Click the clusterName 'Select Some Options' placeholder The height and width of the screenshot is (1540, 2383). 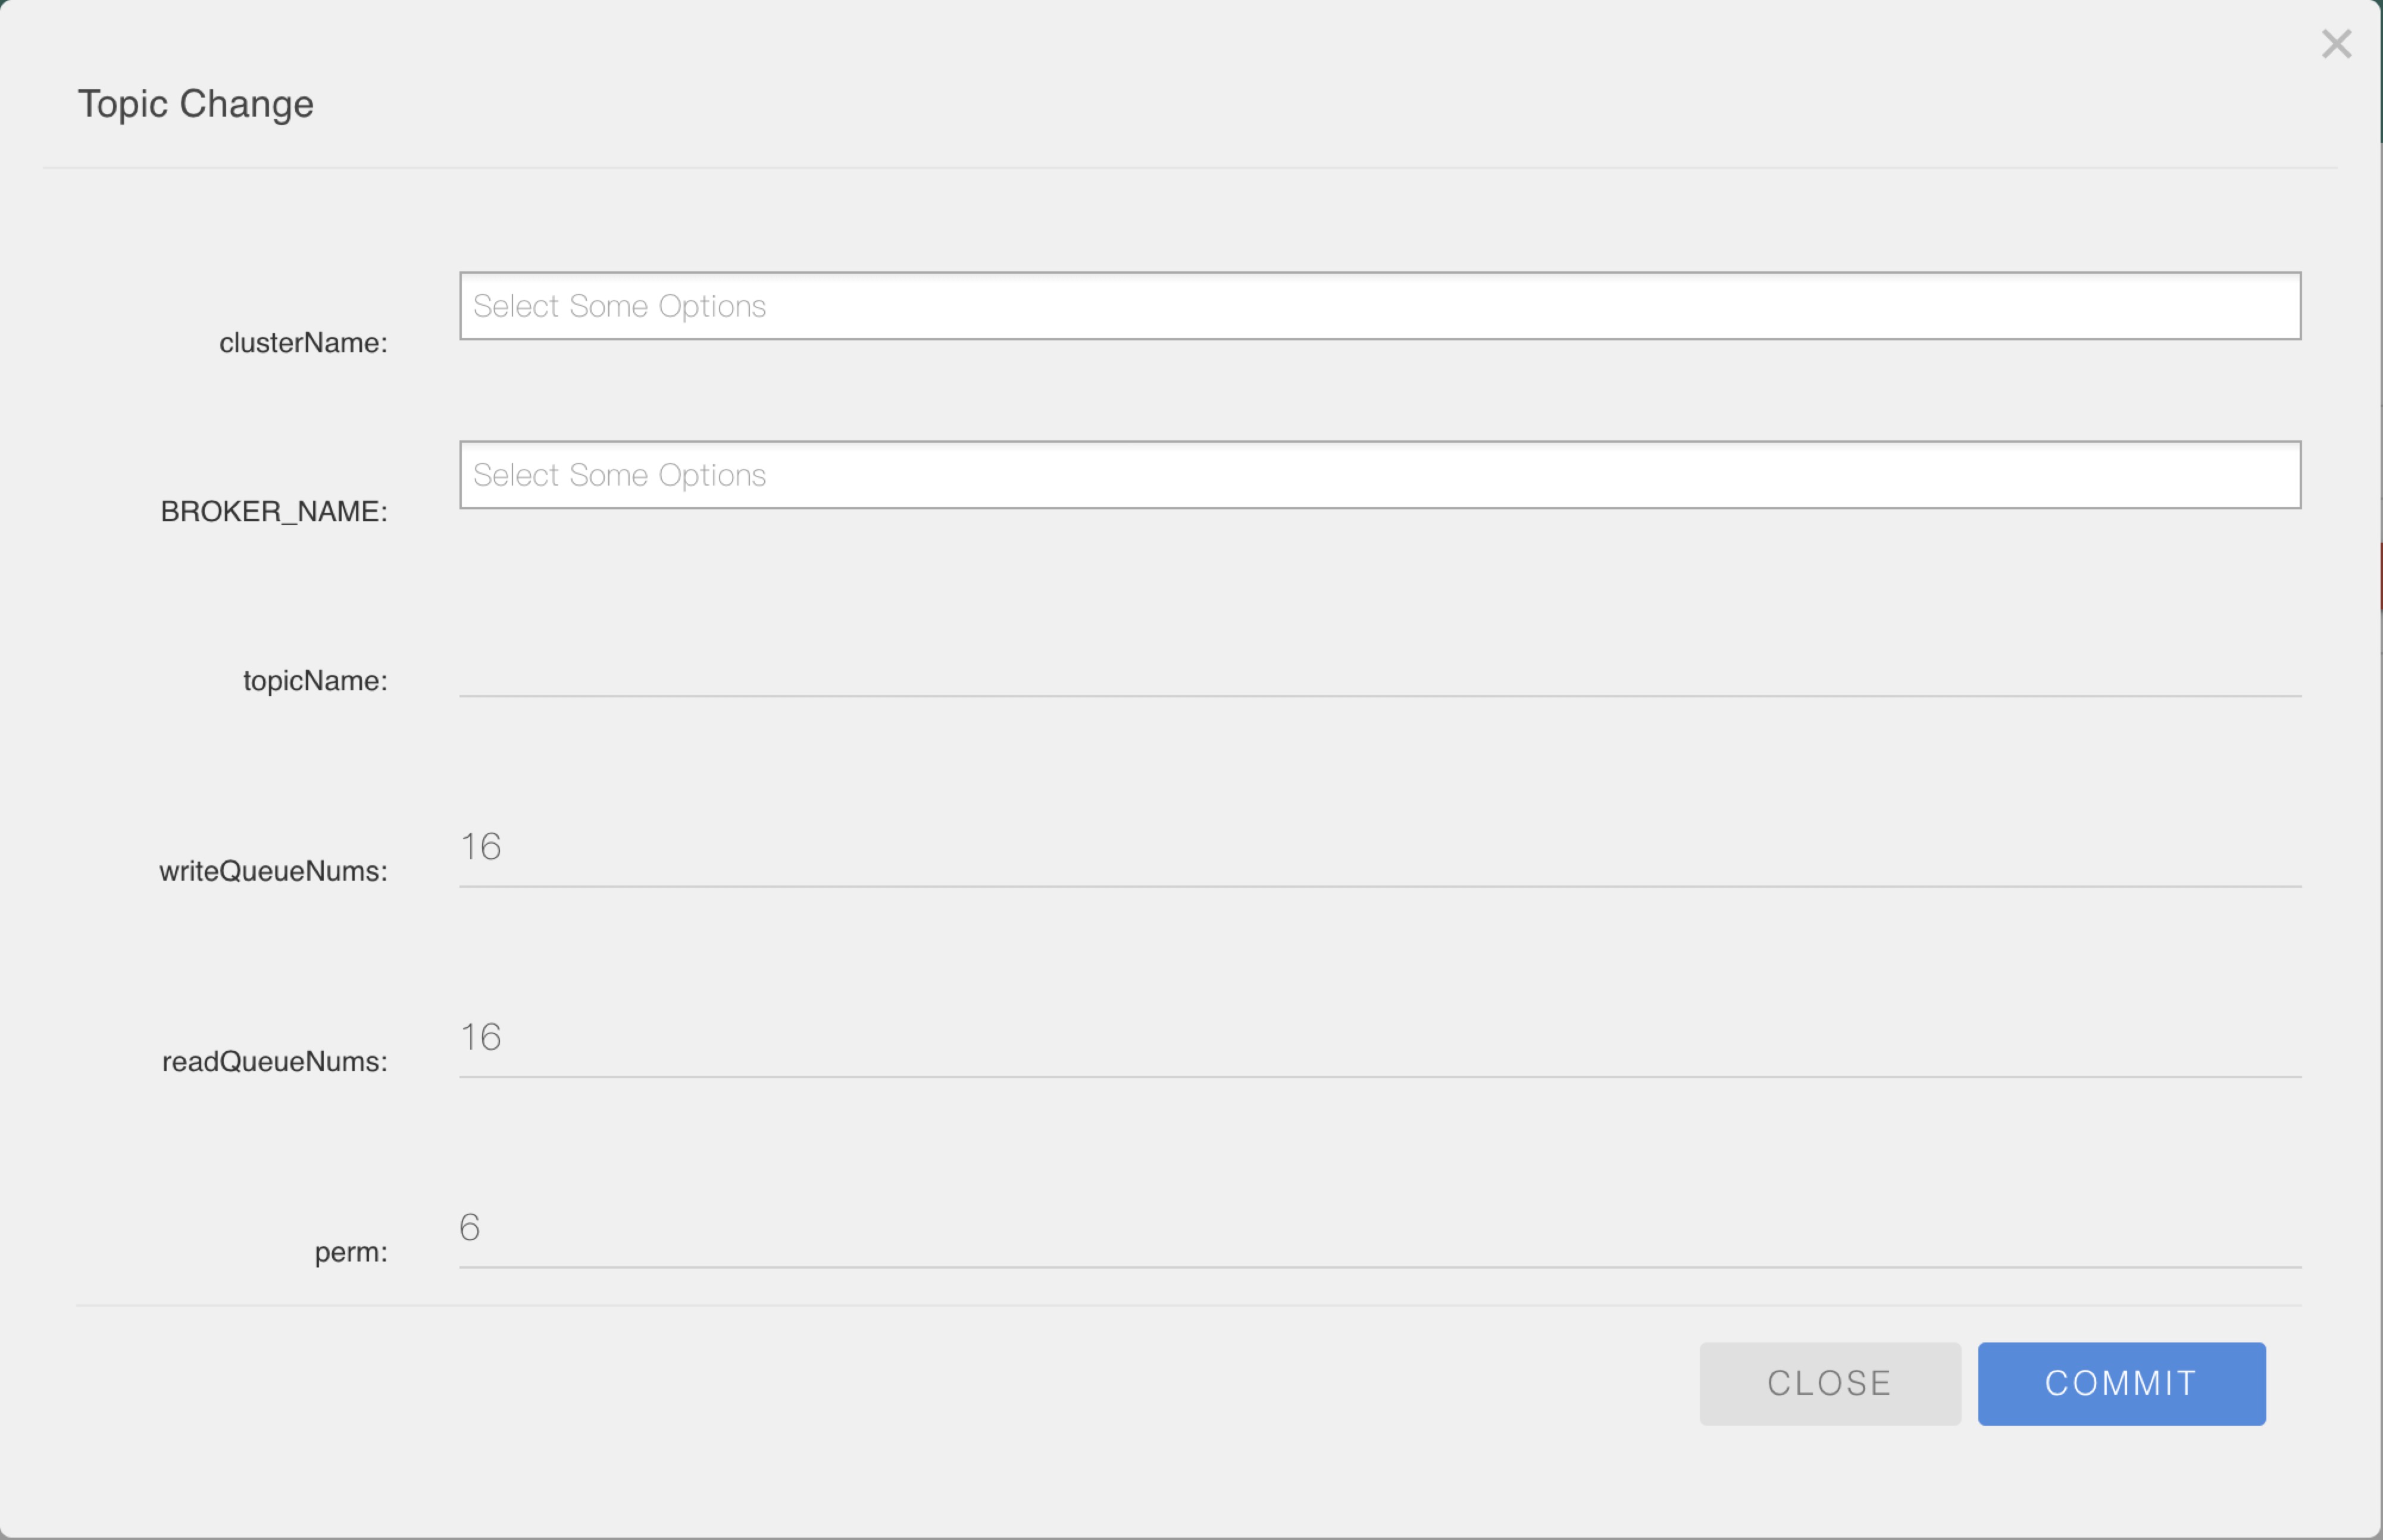[x=619, y=306]
